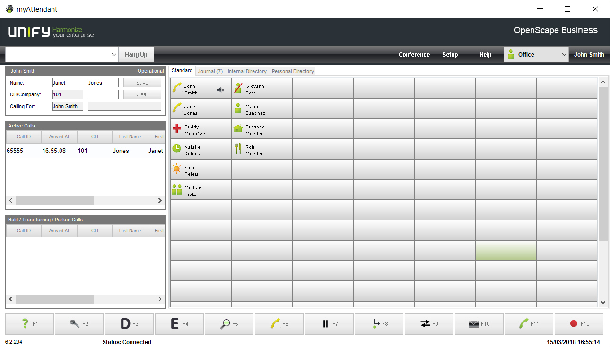Viewport: 610px width, 347px height.
Task: Click the F12 red record button
Action: [579, 324]
